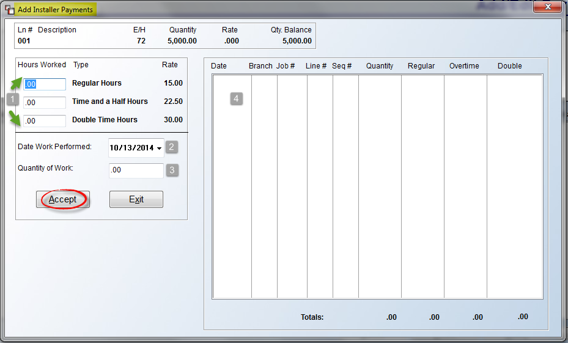The width and height of the screenshot is (568, 343).
Task: Click the Date column header
Action: [x=219, y=66]
